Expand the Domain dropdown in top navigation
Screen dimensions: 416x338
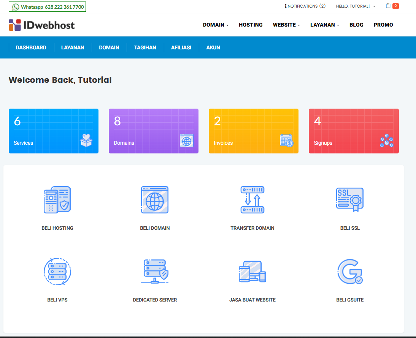[216, 25]
